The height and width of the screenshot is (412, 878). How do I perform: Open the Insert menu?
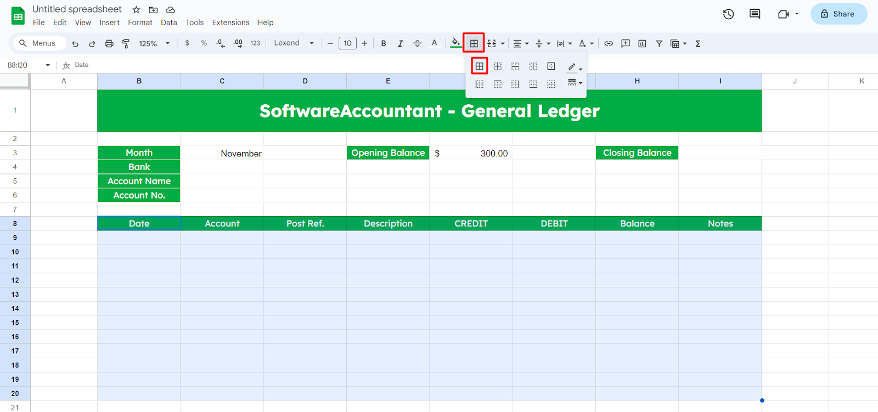click(x=109, y=22)
